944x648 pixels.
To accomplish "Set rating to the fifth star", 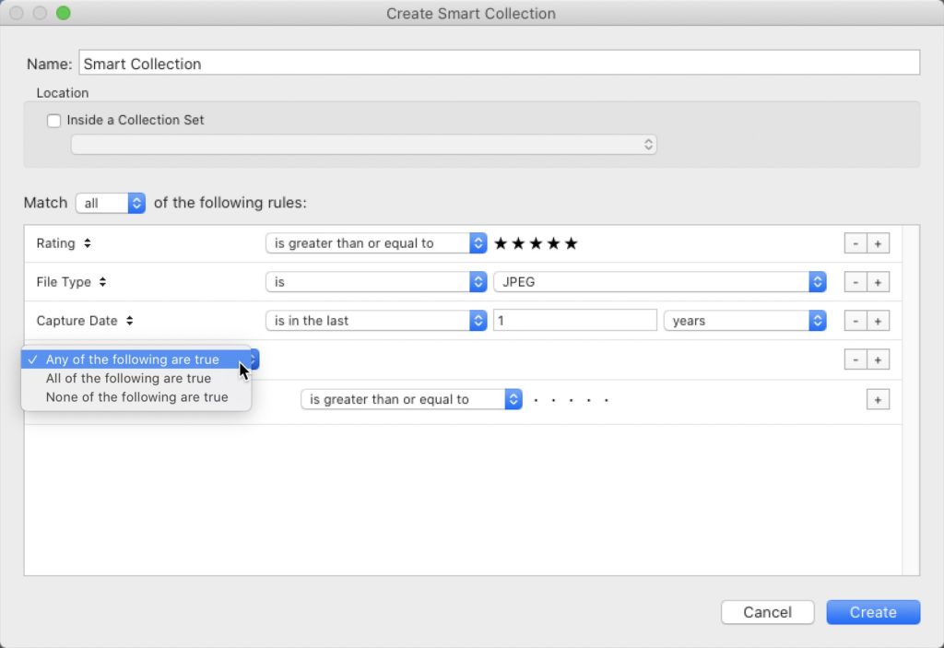I will [572, 243].
